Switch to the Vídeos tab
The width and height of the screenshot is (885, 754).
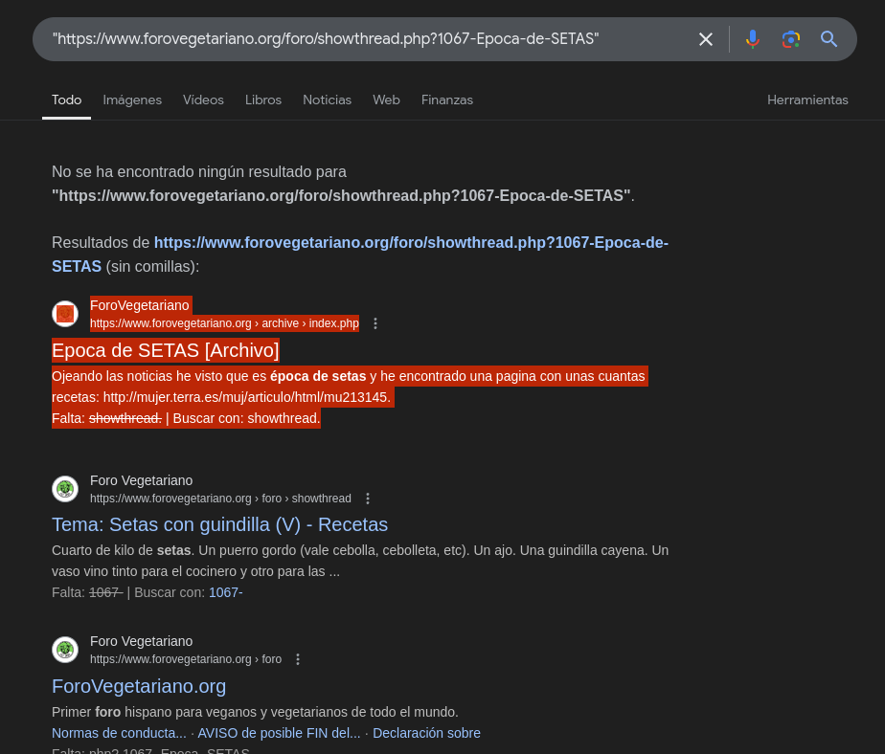[x=203, y=100]
